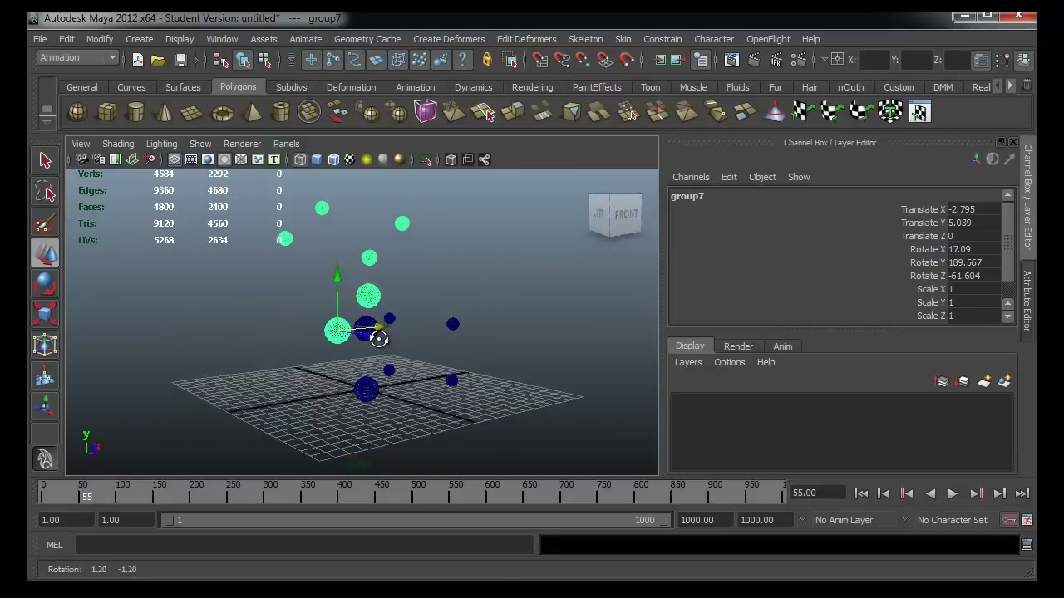1064x598 pixels.
Task: Open the UV Texture Editor shelf icon
Action: (919, 112)
